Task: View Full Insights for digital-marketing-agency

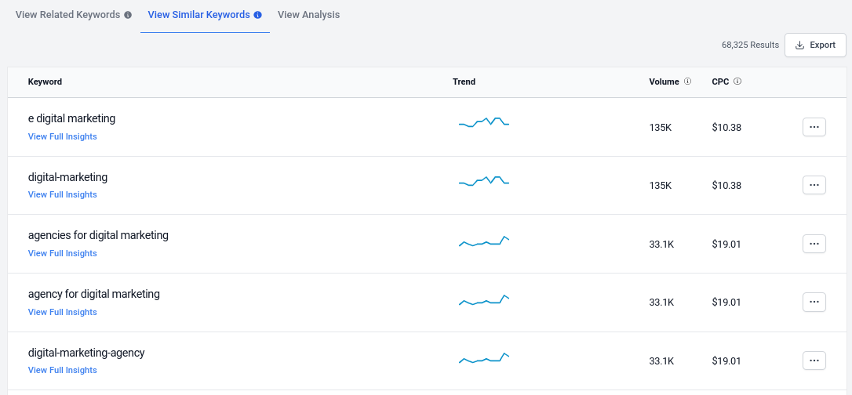Action: coord(63,370)
